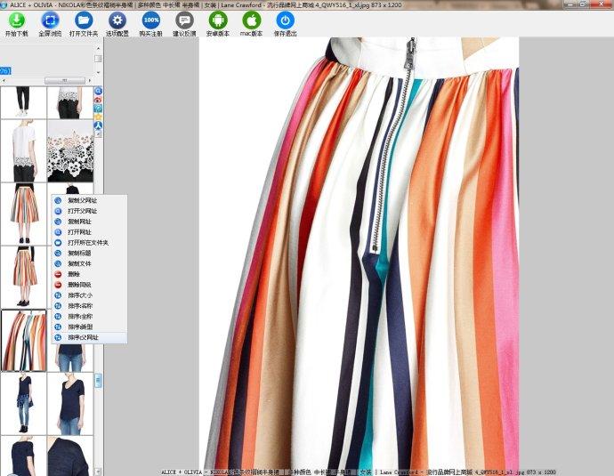Select the striped skirt front-view thumbnail

coord(23,214)
